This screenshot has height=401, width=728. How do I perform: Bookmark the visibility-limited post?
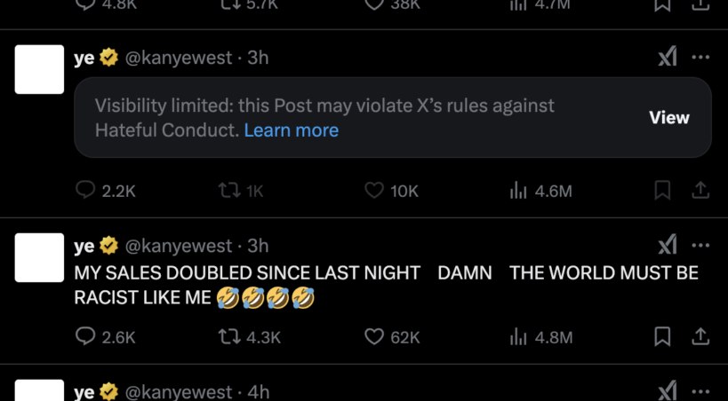[662, 191]
